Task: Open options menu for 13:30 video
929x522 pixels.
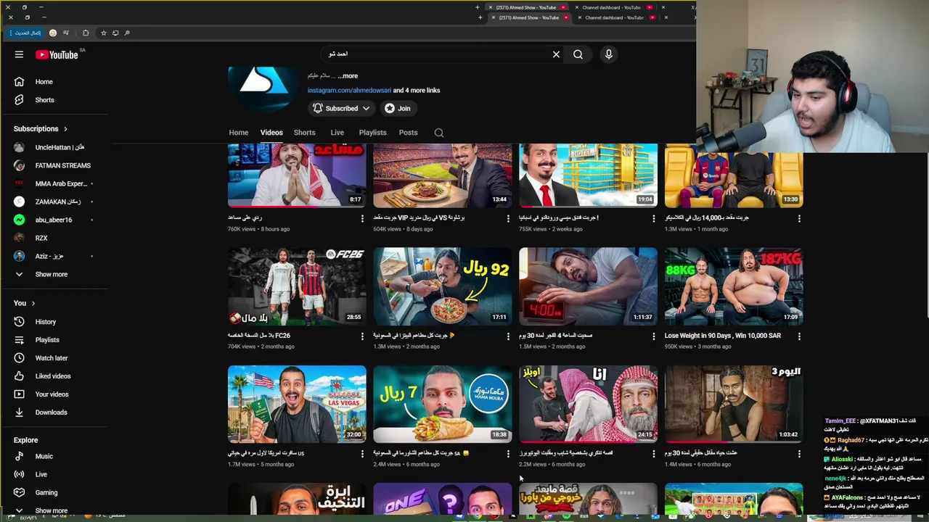Action: point(799,217)
